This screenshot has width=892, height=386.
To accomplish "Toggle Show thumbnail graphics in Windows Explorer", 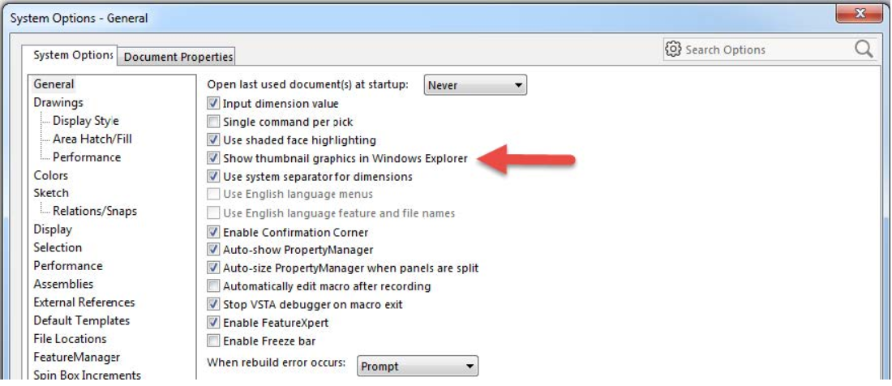I will point(213,158).
